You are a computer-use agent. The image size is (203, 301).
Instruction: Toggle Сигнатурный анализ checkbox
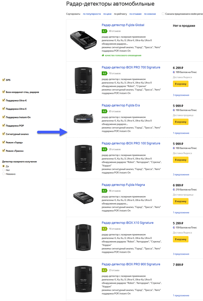pos(3,134)
